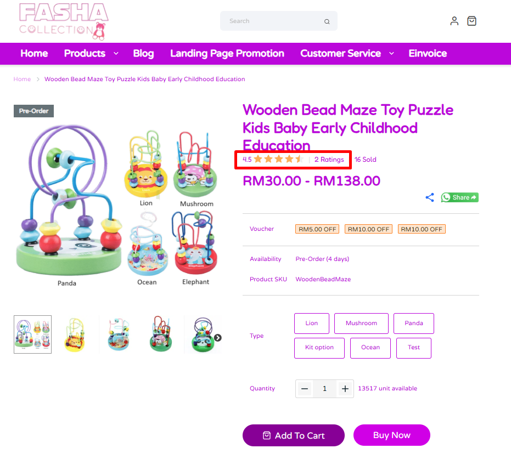
Task: Select the RM5.00 OFF voucher
Action: click(317, 229)
